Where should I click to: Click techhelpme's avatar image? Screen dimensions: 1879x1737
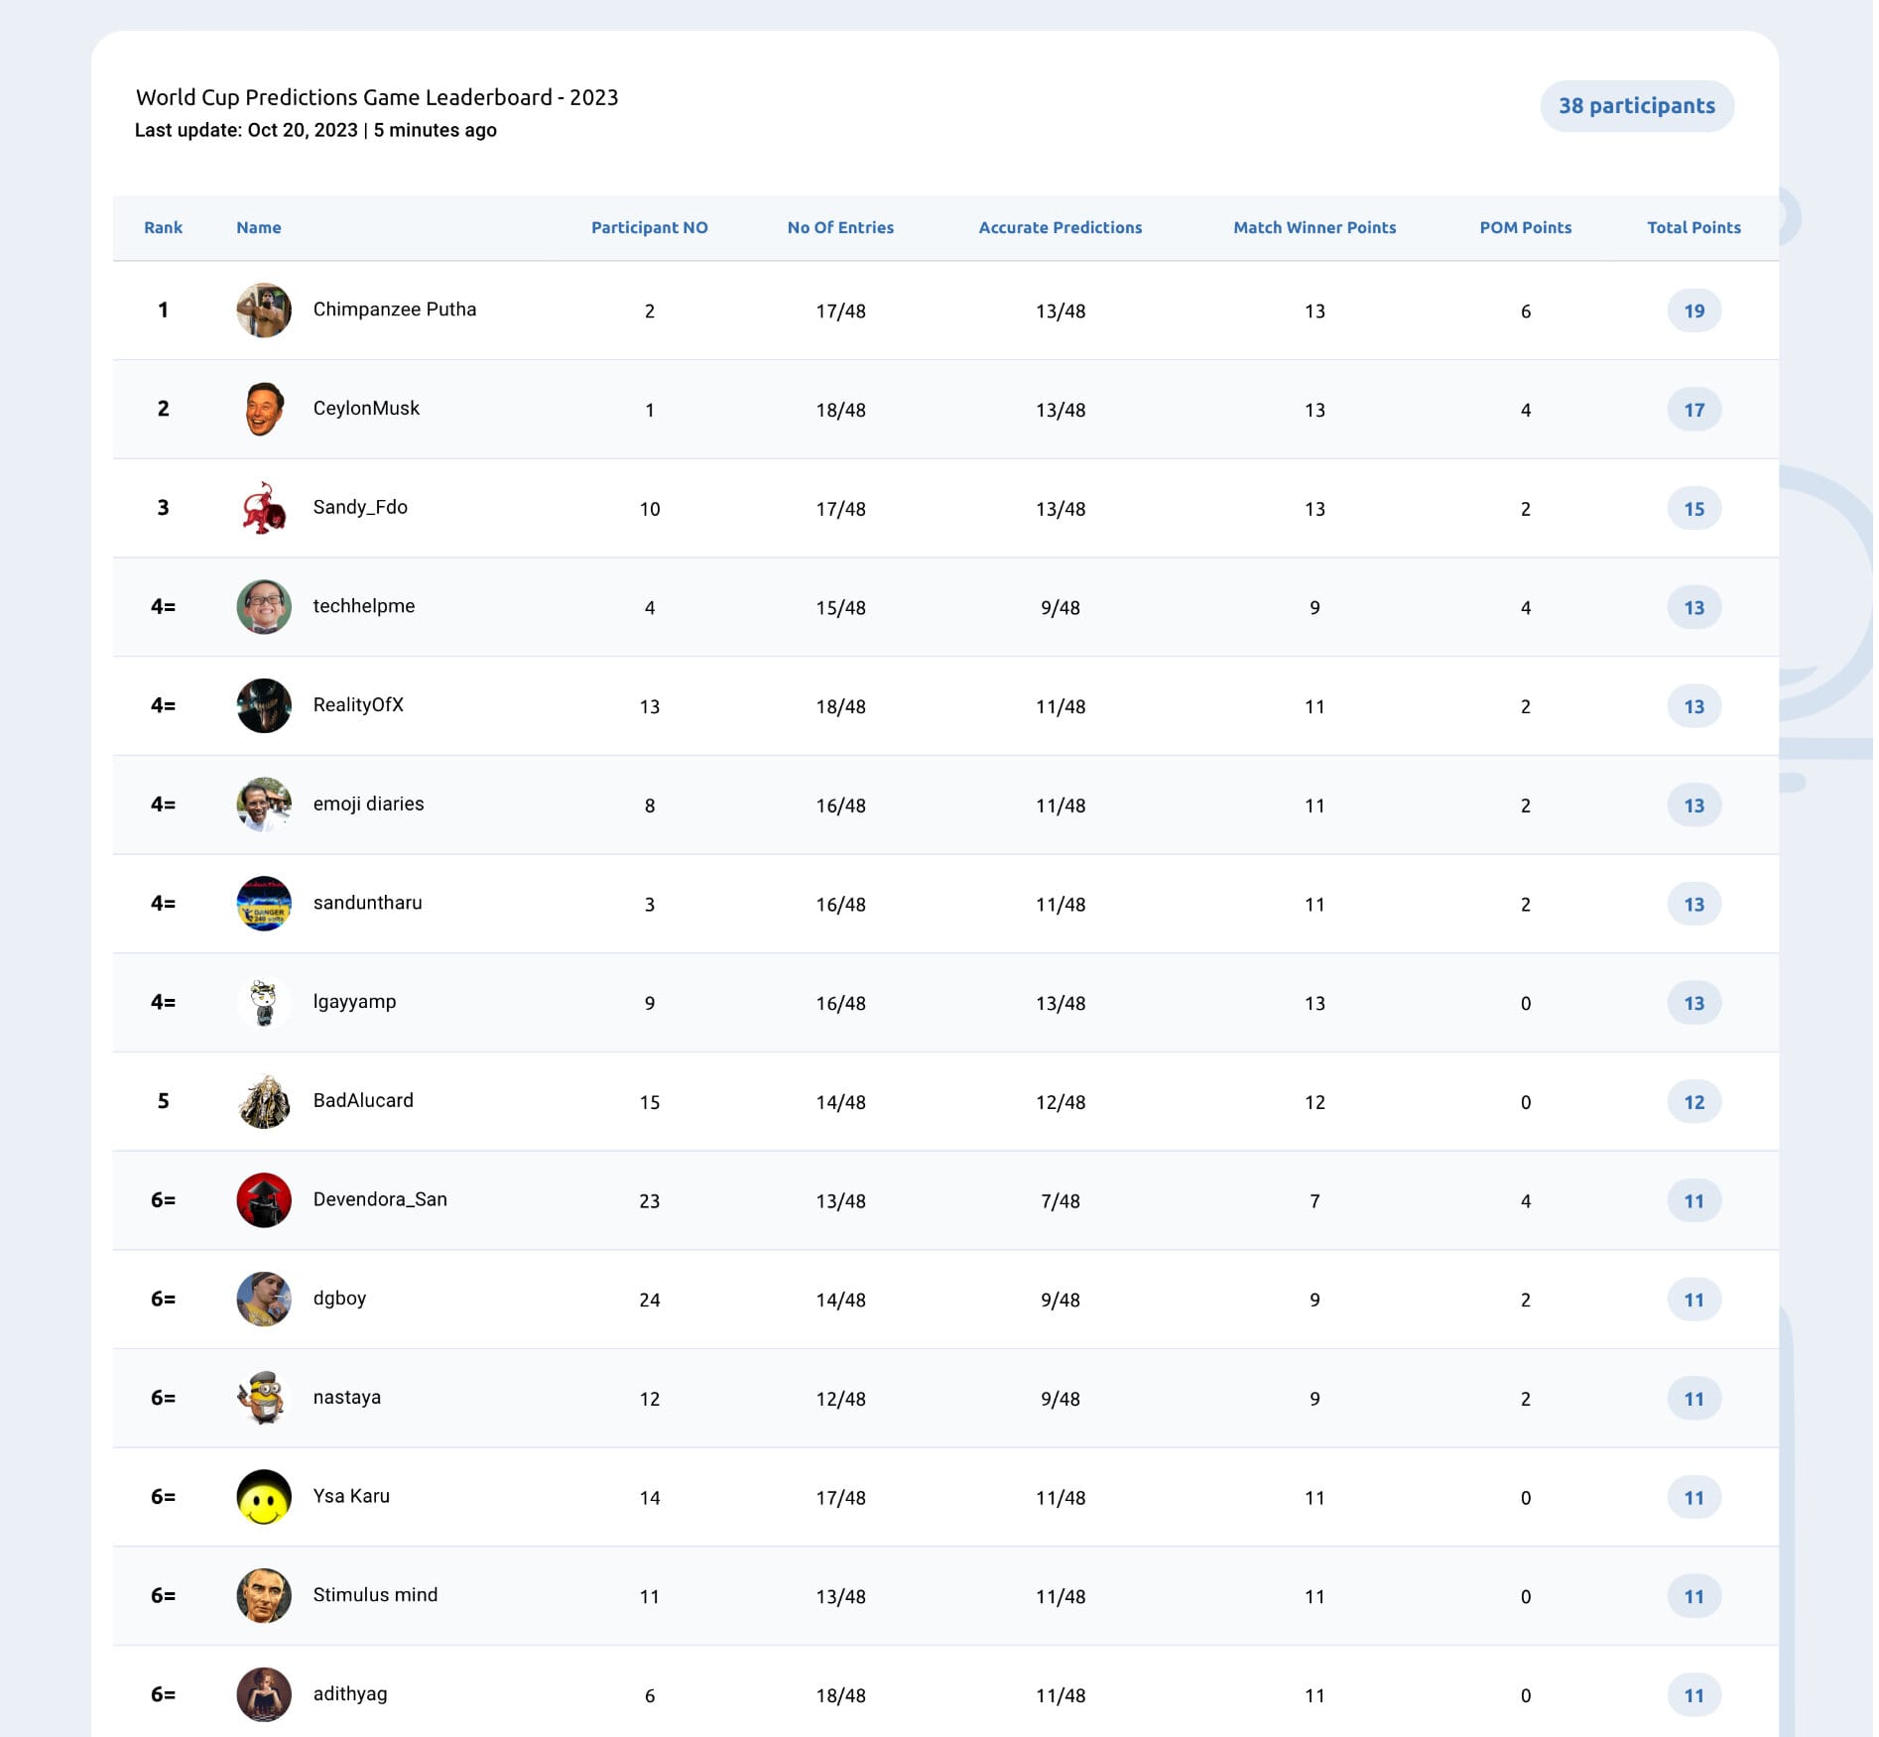click(x=264, y=607)
